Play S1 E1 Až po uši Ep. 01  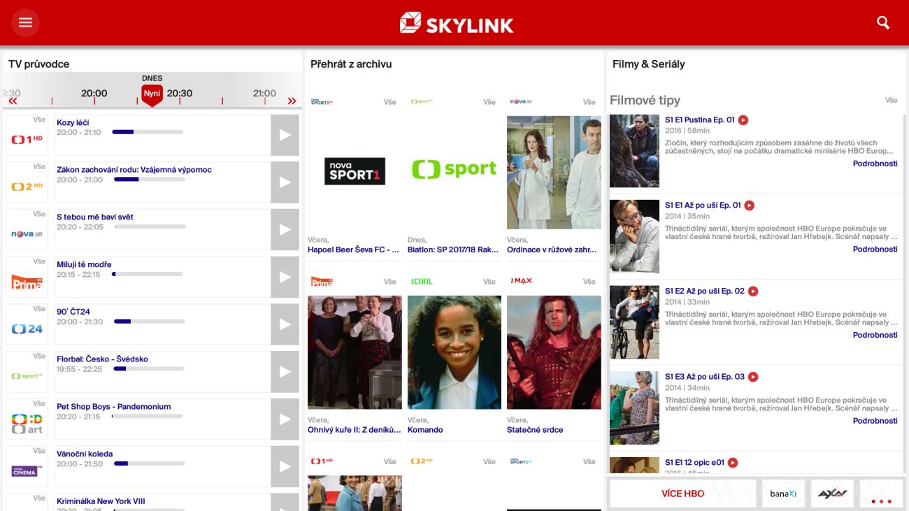(x=749, y=206)
